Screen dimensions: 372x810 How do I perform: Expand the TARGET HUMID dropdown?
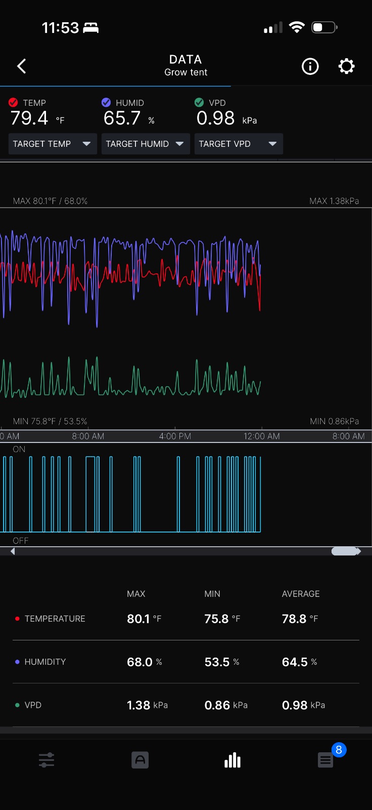(146, 144)
